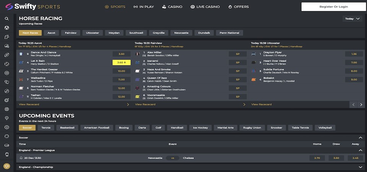The image size is (367, 172).
Task: Select the martial arts glove sidebar icon
Action: click(x=7, y=154)
